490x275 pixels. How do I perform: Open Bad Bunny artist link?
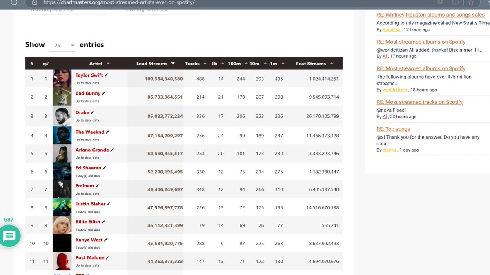point(88,93)
